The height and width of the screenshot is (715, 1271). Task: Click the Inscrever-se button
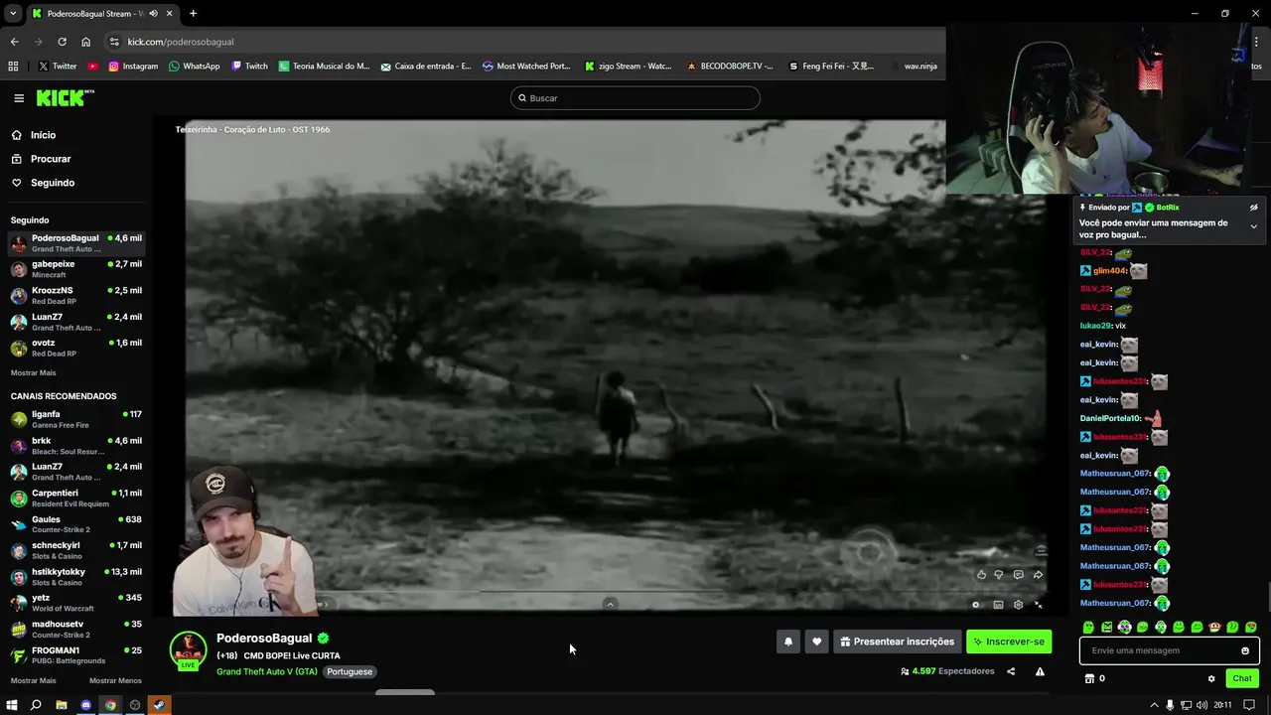1009,642
